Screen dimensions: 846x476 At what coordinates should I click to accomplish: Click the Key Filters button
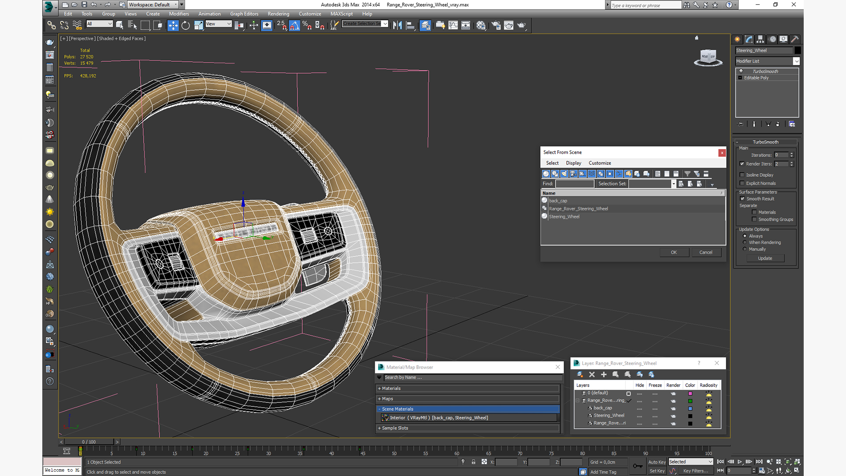(x=695, y=471)
